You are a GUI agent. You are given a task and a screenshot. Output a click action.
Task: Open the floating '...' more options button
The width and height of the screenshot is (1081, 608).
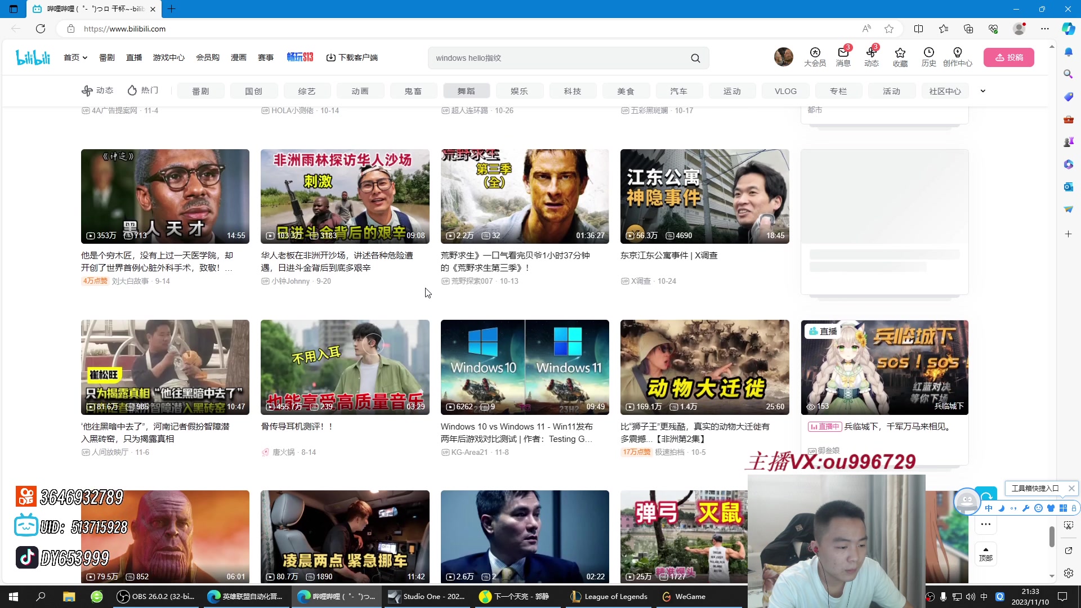tap(986, 524)
